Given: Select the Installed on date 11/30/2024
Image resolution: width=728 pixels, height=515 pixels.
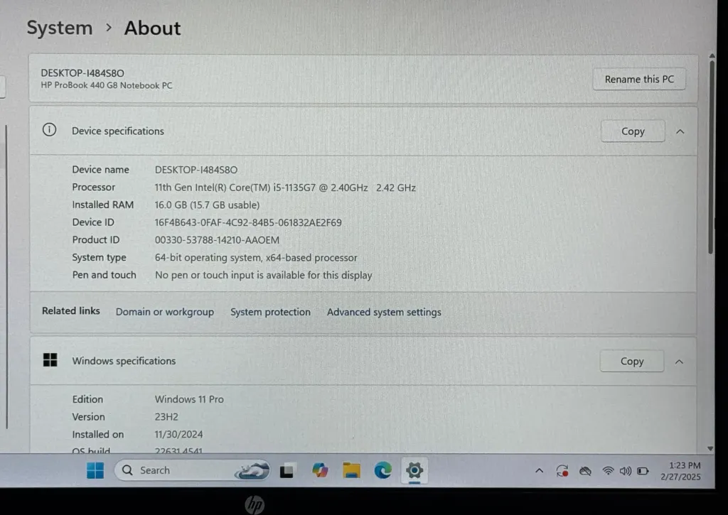Looking at the screenshot, I should [x=178, y=434].
